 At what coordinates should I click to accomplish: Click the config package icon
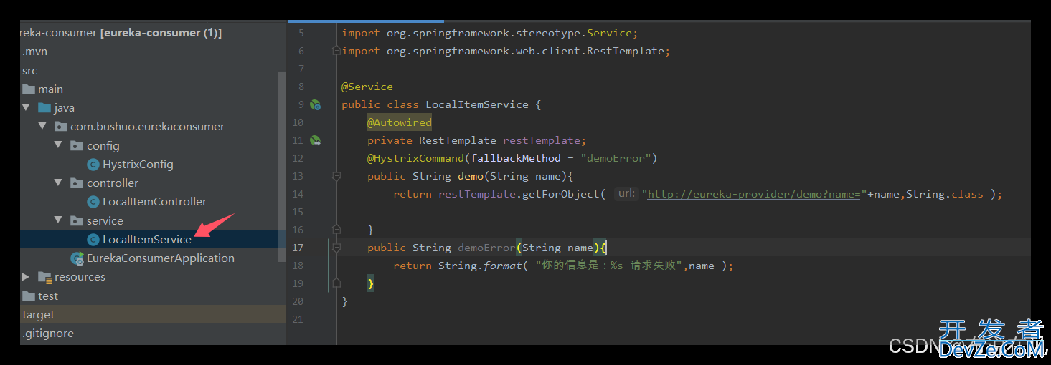click(76, 146)
